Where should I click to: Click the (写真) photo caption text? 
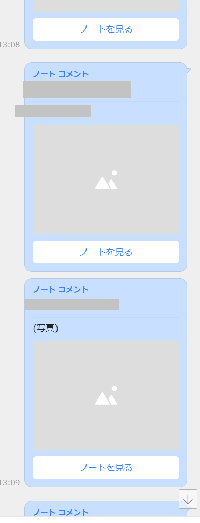click(45, 328)
